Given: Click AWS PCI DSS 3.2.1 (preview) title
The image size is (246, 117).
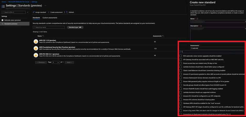Looking at the screenshot, I should (x=49, y=54).
